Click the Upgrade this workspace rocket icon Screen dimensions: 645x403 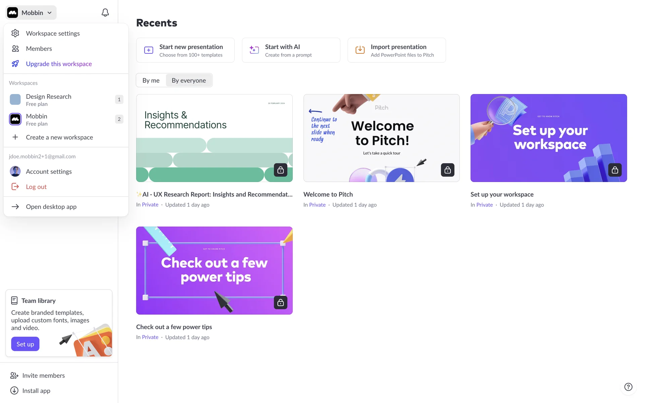pos(15,64)
